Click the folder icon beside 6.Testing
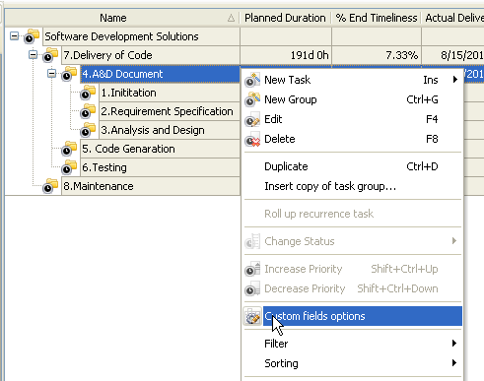484x381 pixels. [x=69, y=167]
